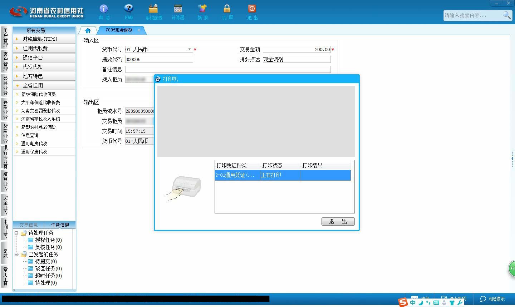The width and height of the screenshot is (515, 307).
Task: Open 新型农村养老保险 transaction
Action: pos(38,127)
